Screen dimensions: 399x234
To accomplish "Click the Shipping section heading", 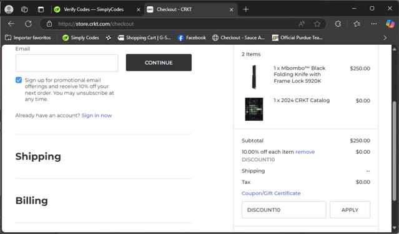I will (x=38, y=156).
